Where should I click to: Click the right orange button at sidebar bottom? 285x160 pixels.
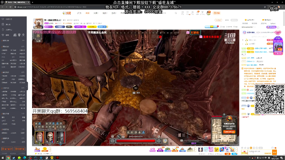click(x=20, y=149)
